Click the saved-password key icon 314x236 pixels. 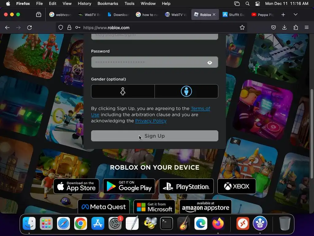click(x=78, y=27)
